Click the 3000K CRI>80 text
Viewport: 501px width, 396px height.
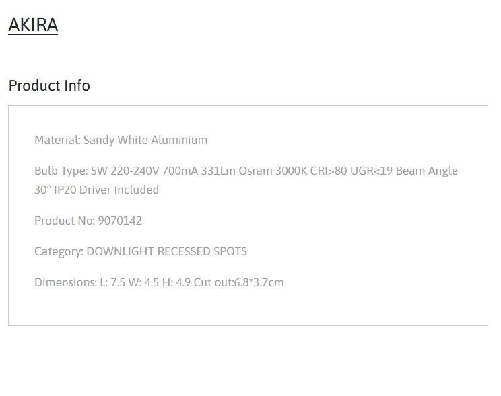point(311,171)
